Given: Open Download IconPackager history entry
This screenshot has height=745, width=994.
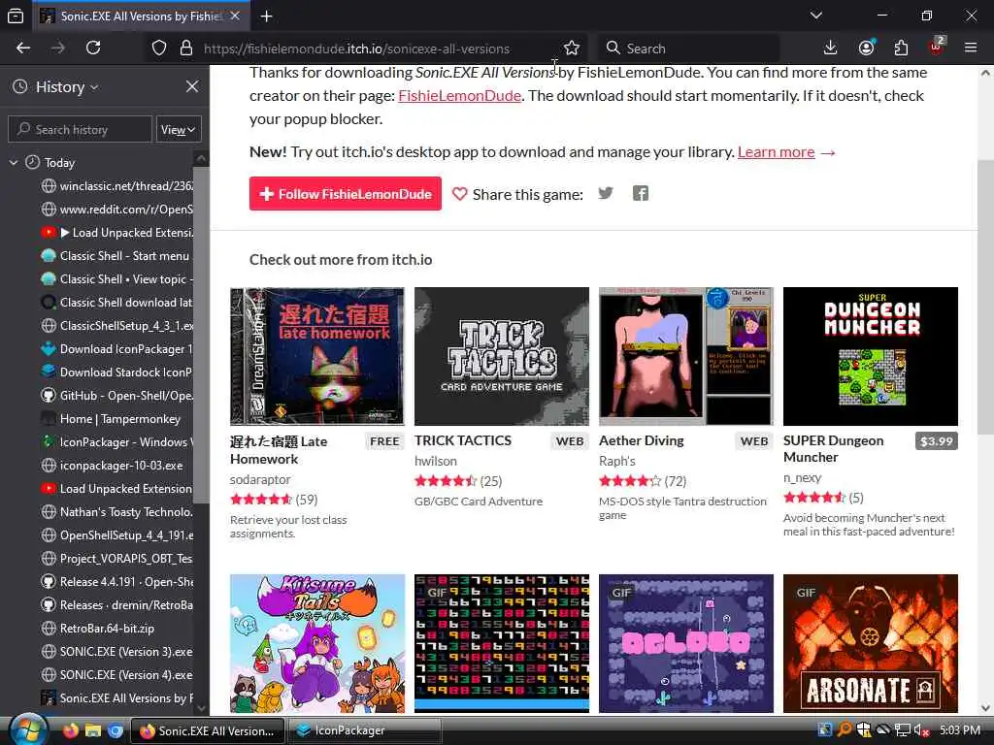Looking at the screenshot, I should coord(116,349).
